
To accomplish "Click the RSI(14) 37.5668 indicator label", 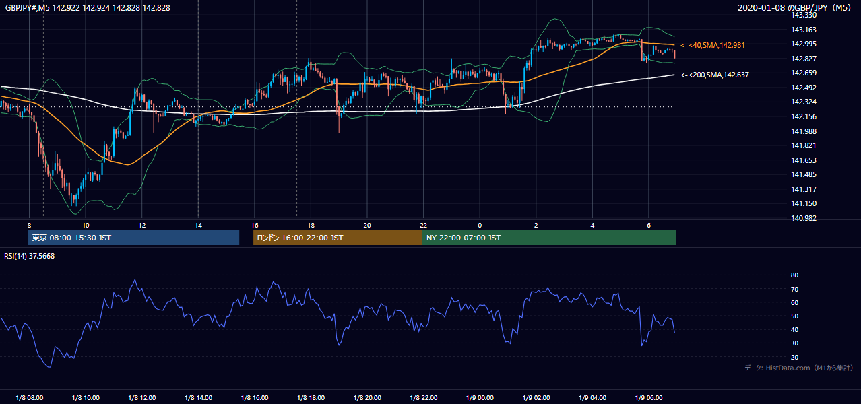I will 30,256.
